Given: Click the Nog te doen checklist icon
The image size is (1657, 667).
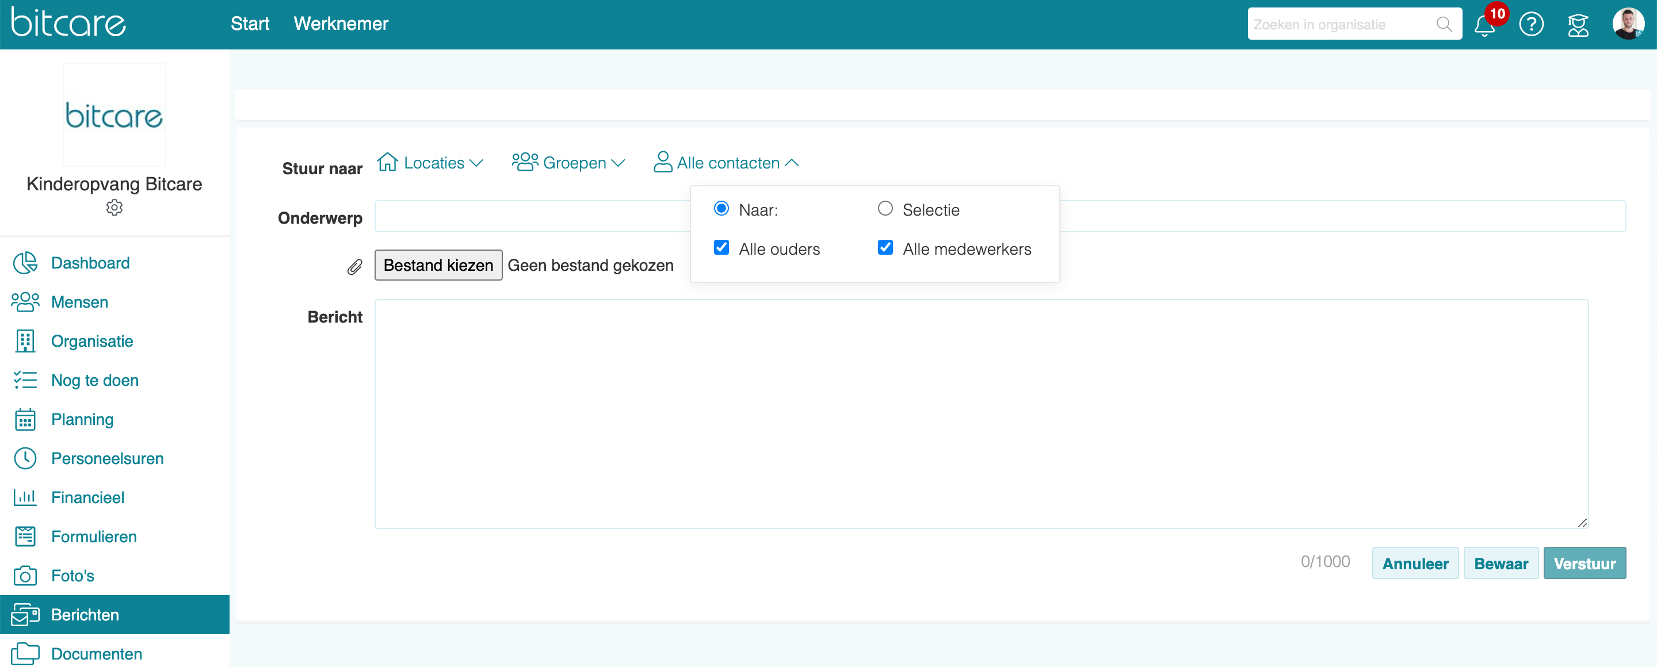Looking at the screenshot, I should coord(25,381).
